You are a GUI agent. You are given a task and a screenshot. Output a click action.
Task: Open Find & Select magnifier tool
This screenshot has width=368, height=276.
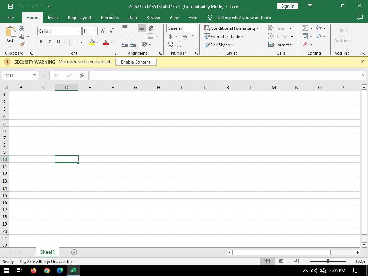point(318,36)
